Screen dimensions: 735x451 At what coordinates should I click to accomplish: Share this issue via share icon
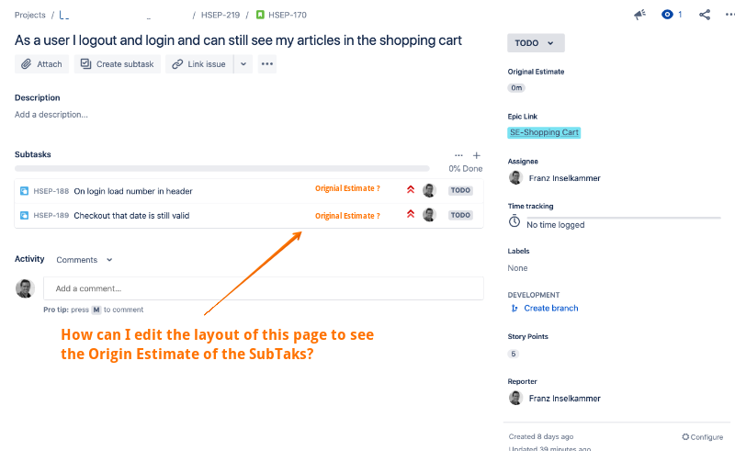[x=705, y=15]
